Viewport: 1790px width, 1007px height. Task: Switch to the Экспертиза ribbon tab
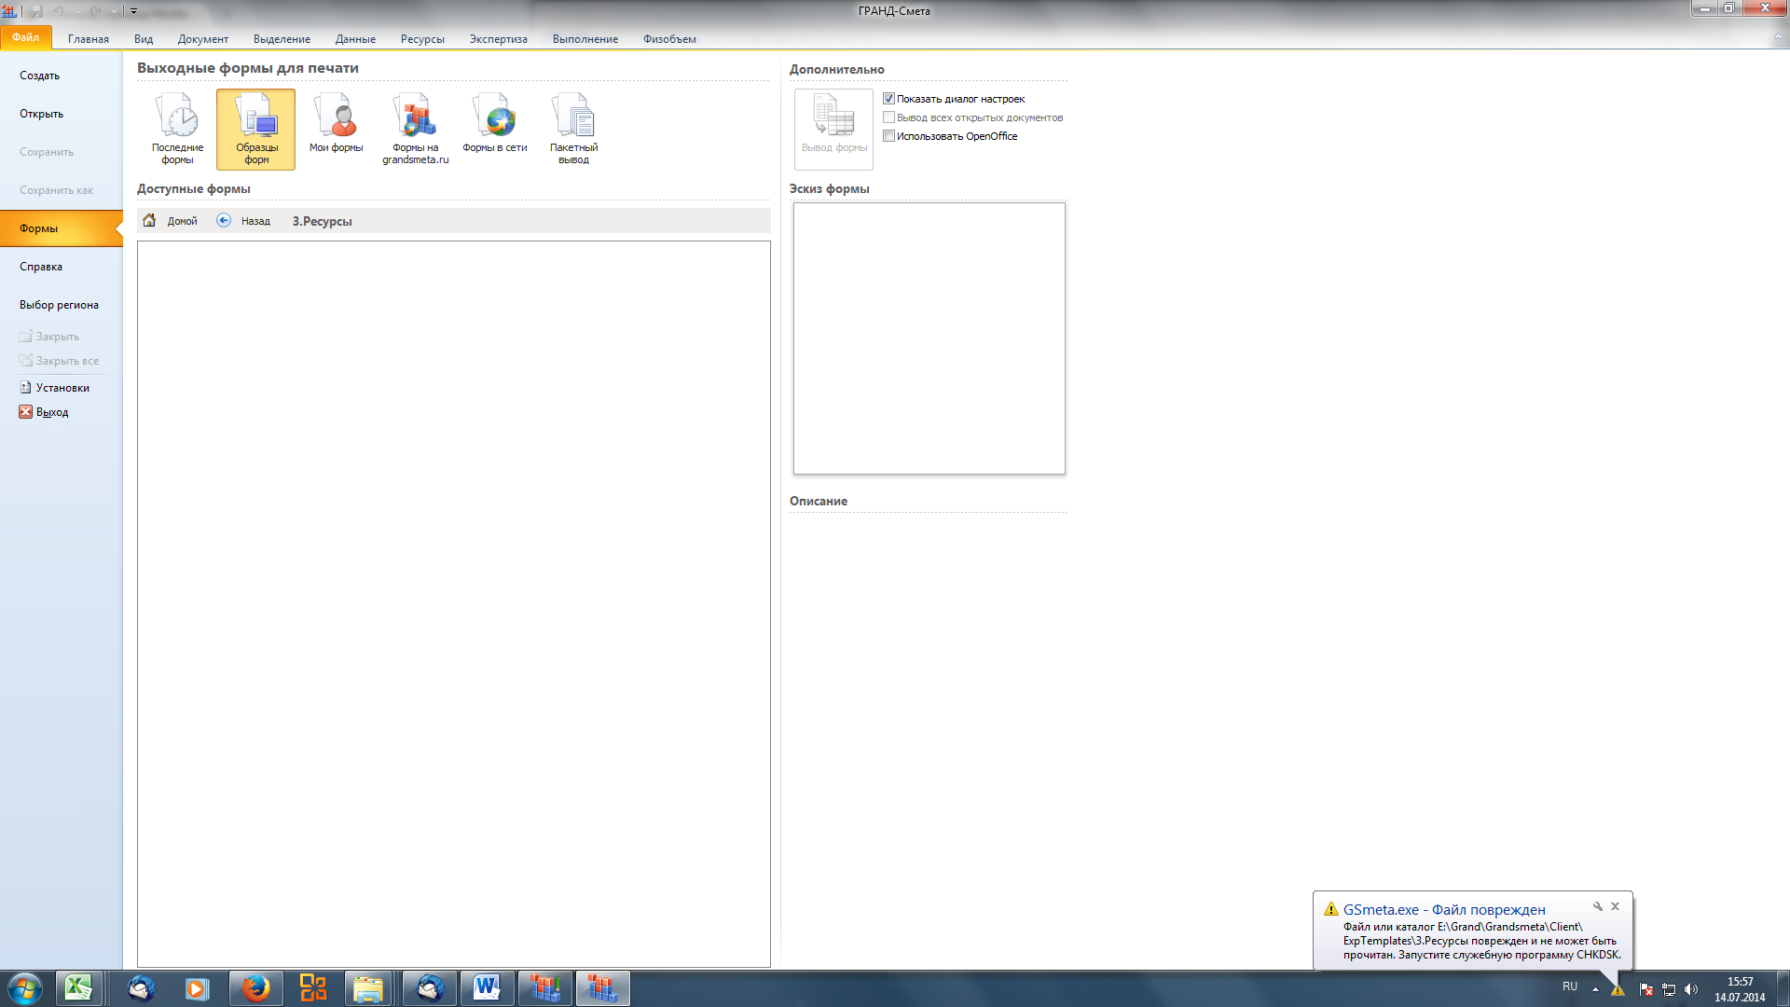498,39
